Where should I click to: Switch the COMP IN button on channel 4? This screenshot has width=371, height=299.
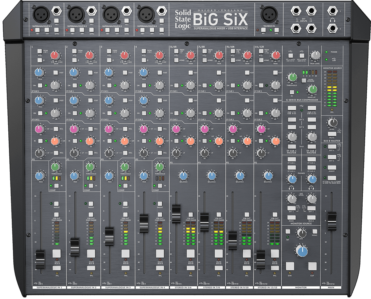[x=160, y=186]
